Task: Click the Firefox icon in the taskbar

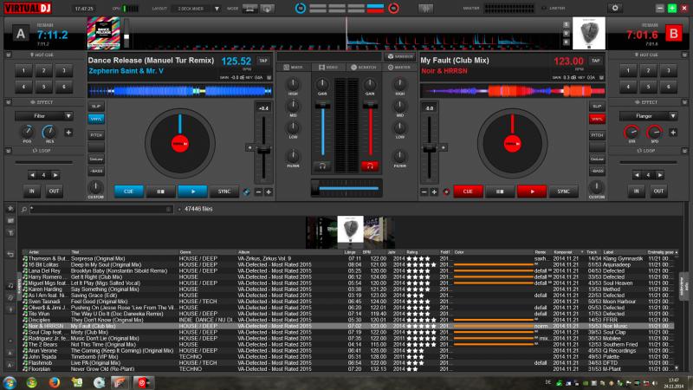Action: tap(55, 382)
